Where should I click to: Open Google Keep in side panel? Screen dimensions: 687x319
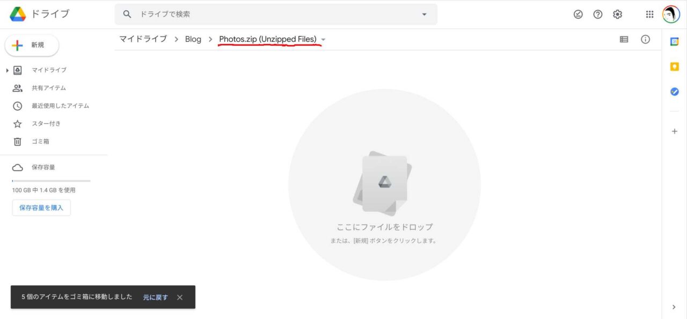[675, 66]
